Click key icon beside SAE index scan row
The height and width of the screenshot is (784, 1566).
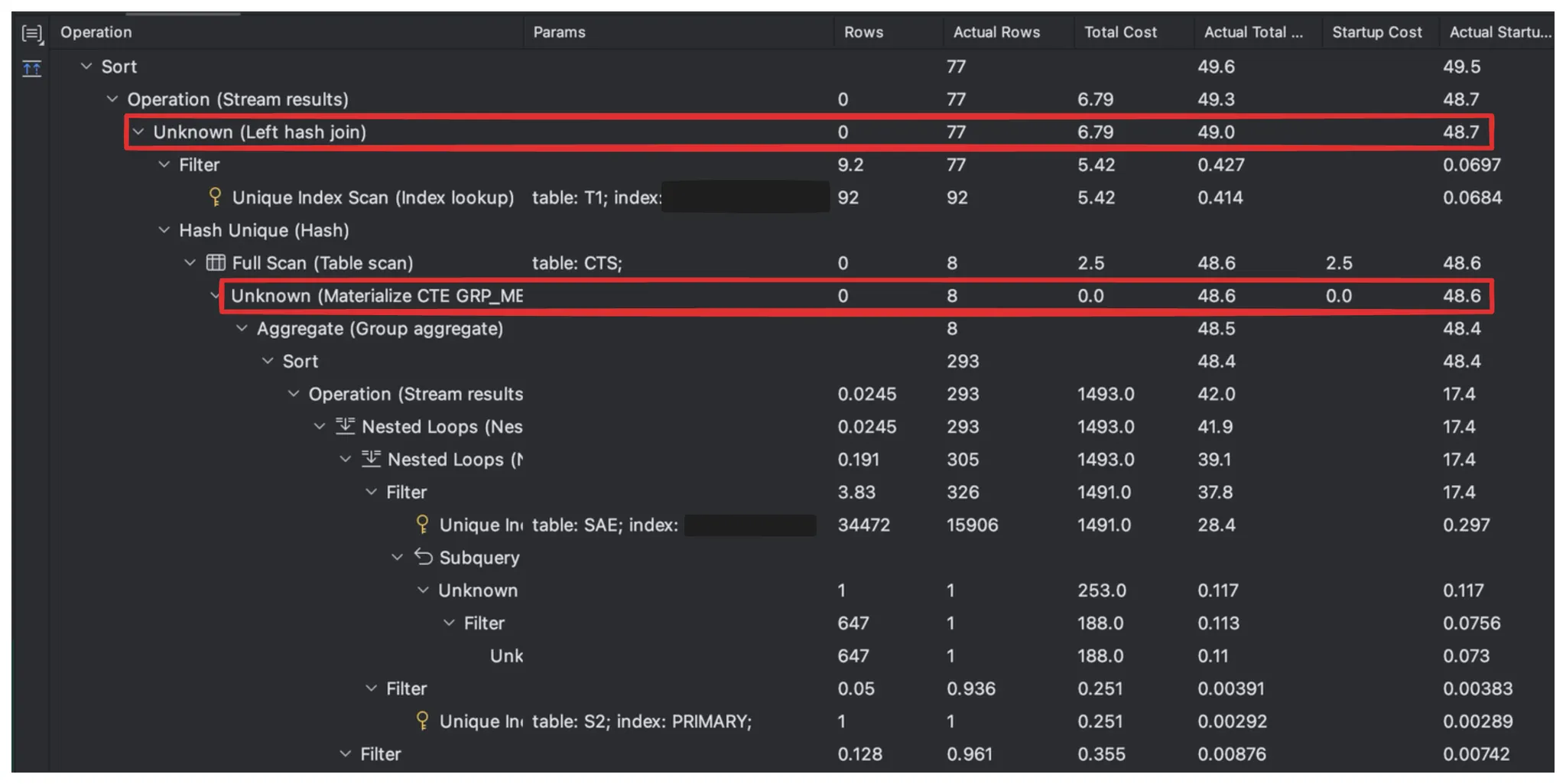coord(422,525)
